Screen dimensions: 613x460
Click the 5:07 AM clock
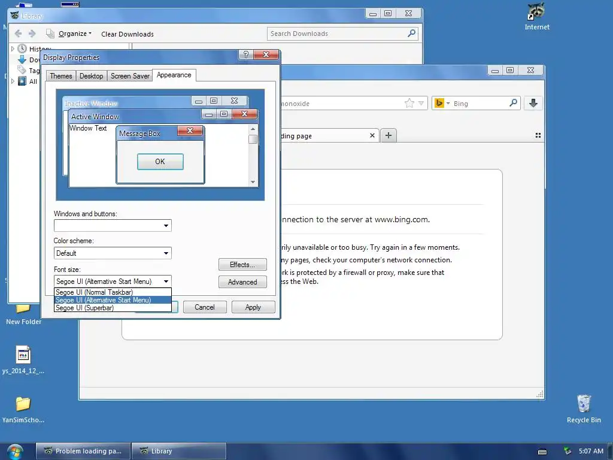click(591, 451)
